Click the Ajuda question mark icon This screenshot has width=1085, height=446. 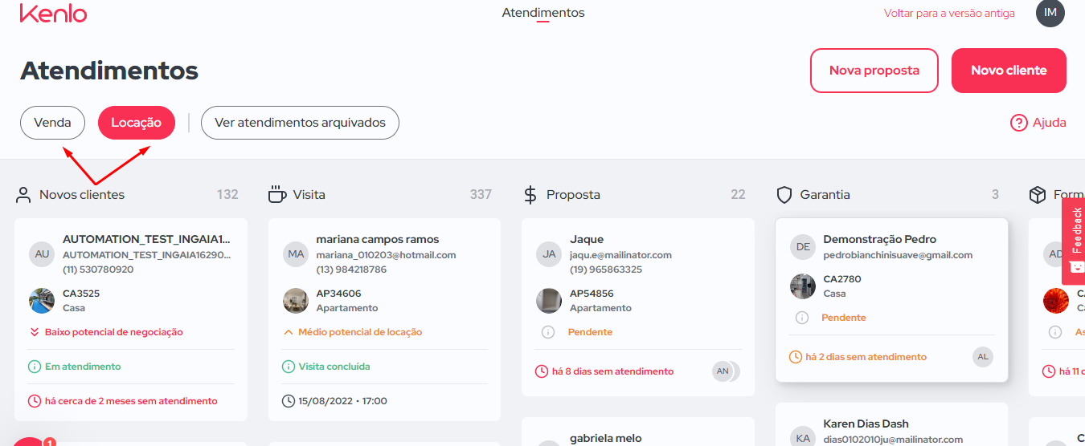(x=1019, y=123)
